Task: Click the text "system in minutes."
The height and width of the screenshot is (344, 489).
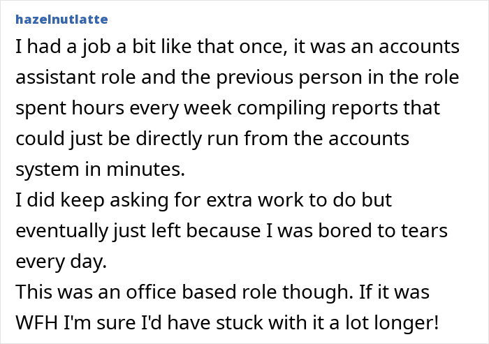Action: [100, 170]
